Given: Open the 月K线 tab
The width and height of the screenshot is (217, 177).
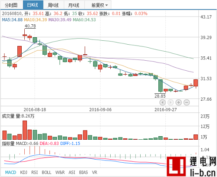Looking at the screenshot, I should [x=74, y=5].
